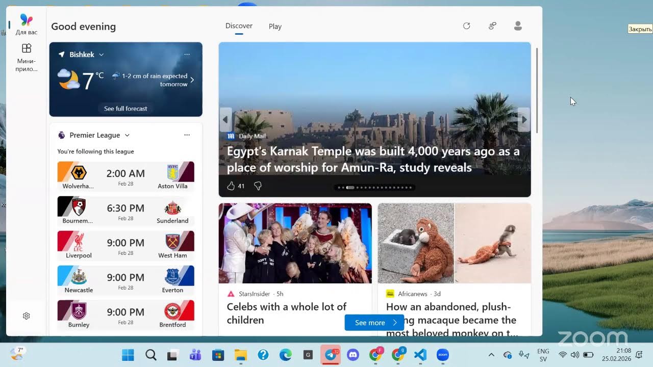Screen dimensions: 653x367
Task: Open taskbar clock 21:08 date
Action: (x=616, y=355)
